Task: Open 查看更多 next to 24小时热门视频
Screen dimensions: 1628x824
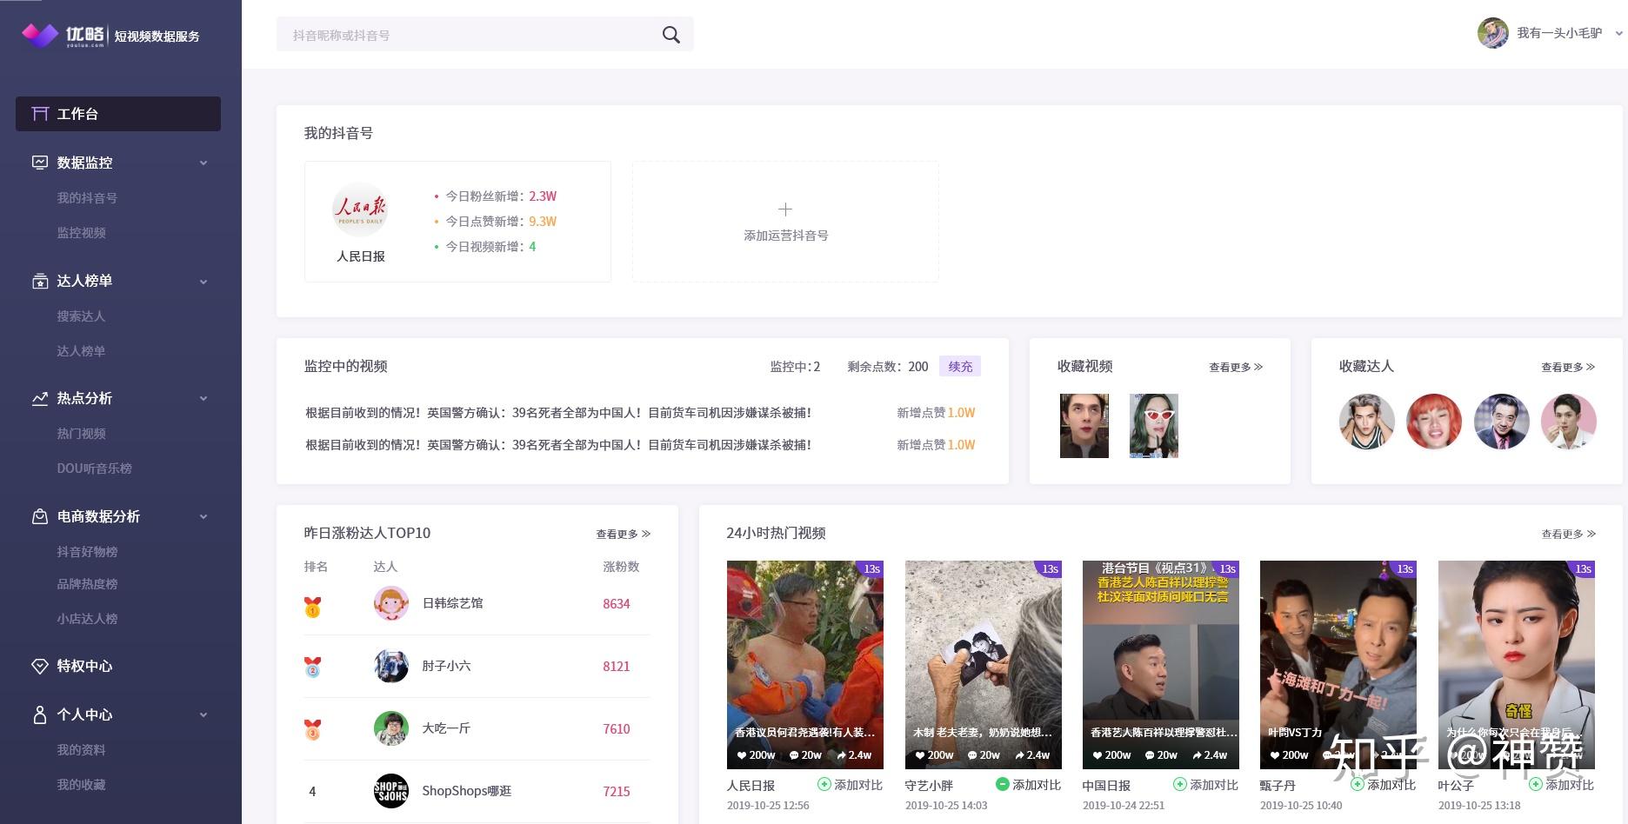Action: 1565,534
